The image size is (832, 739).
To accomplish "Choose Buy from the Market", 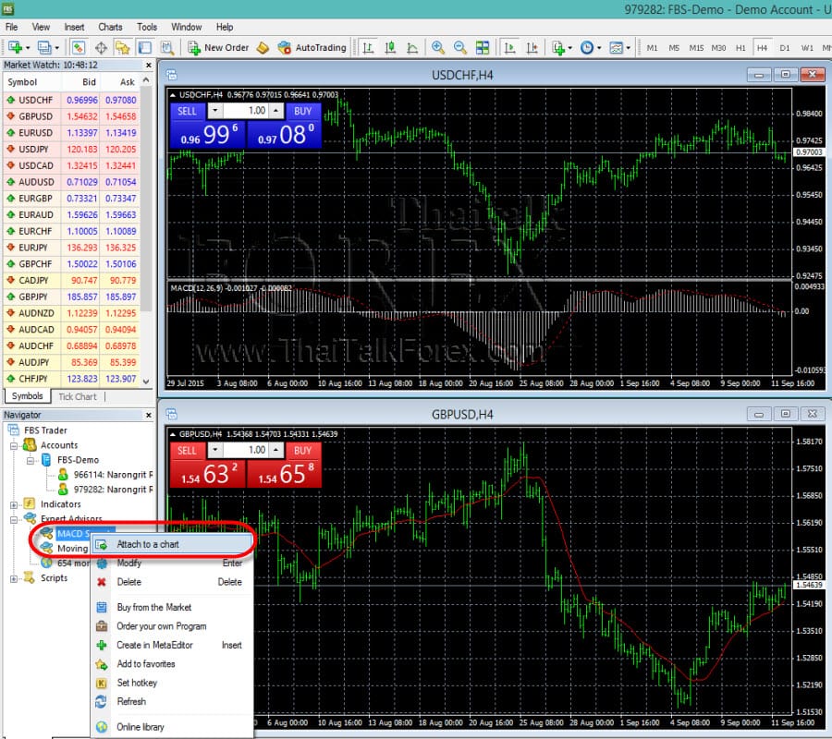I will (171, 608).
